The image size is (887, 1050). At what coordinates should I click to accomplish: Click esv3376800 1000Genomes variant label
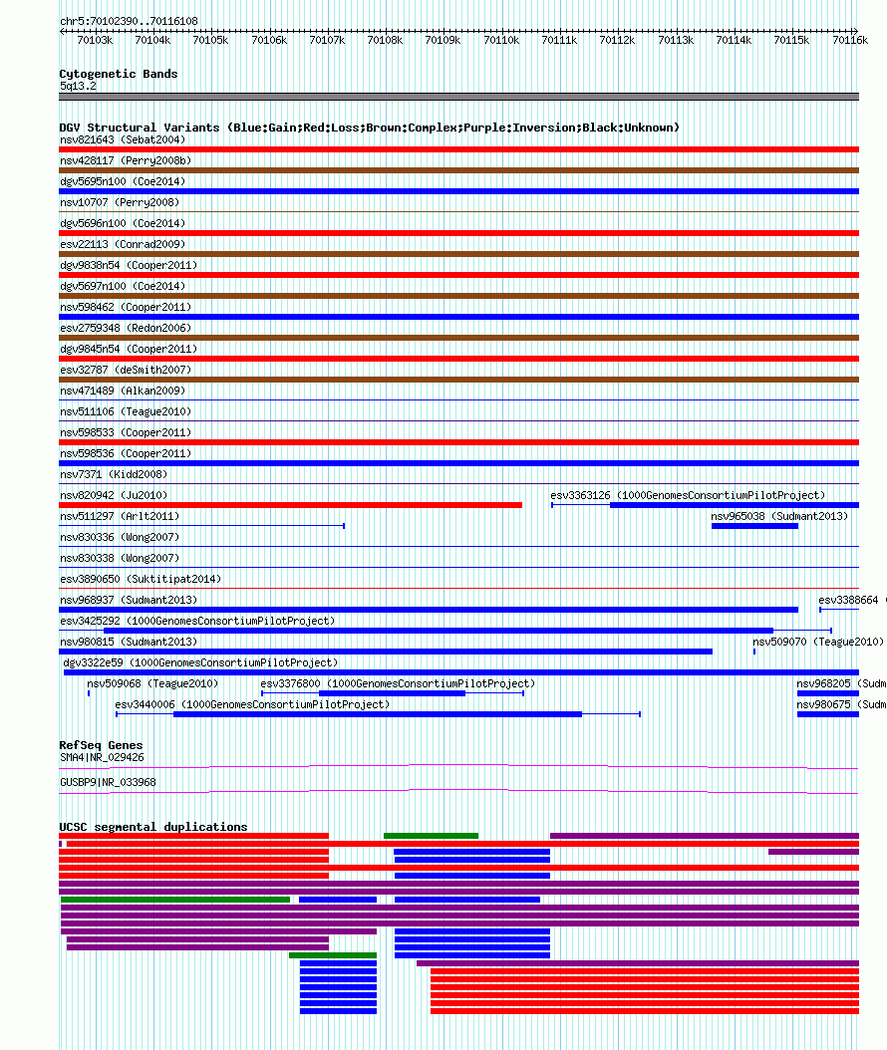pos(398,683)
